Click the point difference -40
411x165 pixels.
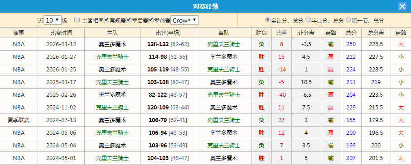pos(281,94)
